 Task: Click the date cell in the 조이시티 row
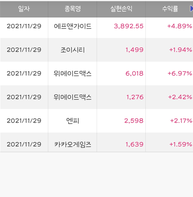click(x=24, y=50)
